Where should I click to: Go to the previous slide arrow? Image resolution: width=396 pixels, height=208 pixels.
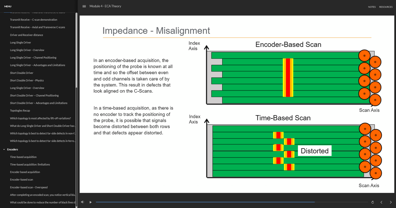coord(381,202)
